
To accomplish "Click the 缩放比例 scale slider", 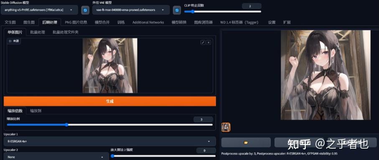I will (110, 124).
